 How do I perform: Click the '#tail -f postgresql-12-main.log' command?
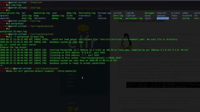coord(25,37)
